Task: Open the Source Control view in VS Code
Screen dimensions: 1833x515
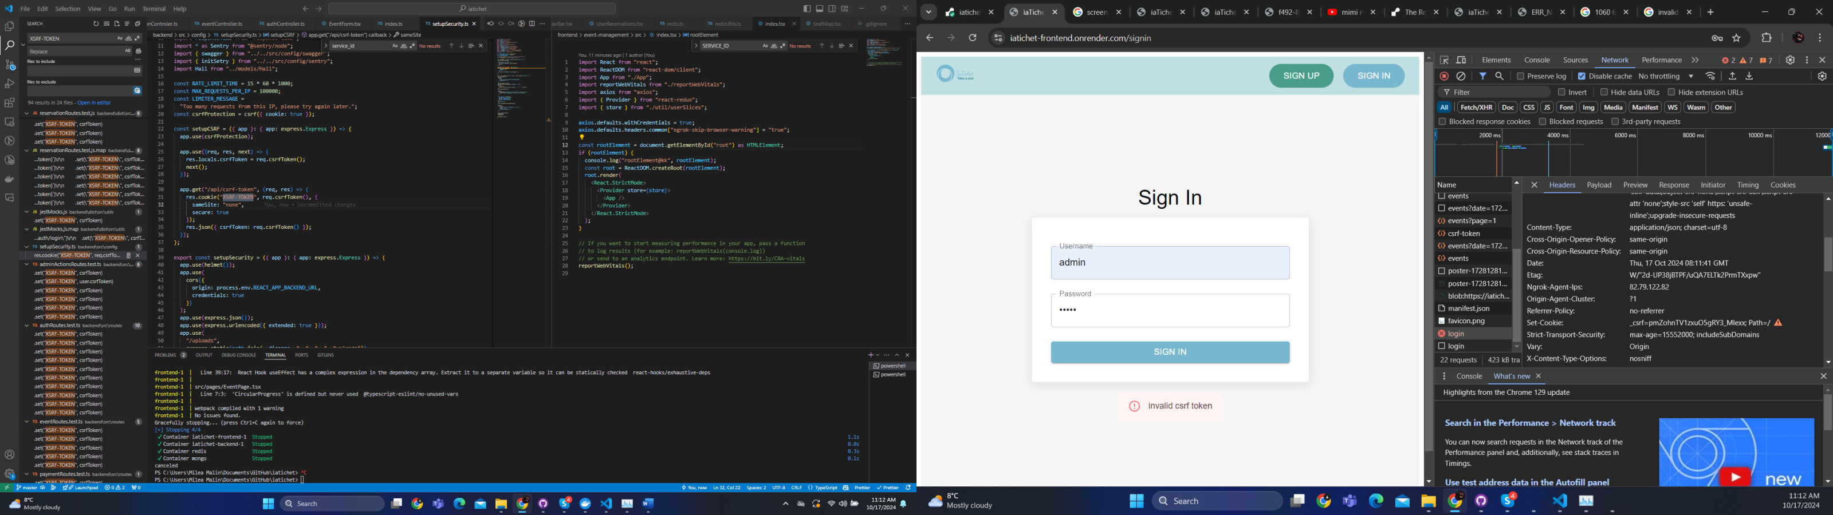Action: 10,65
